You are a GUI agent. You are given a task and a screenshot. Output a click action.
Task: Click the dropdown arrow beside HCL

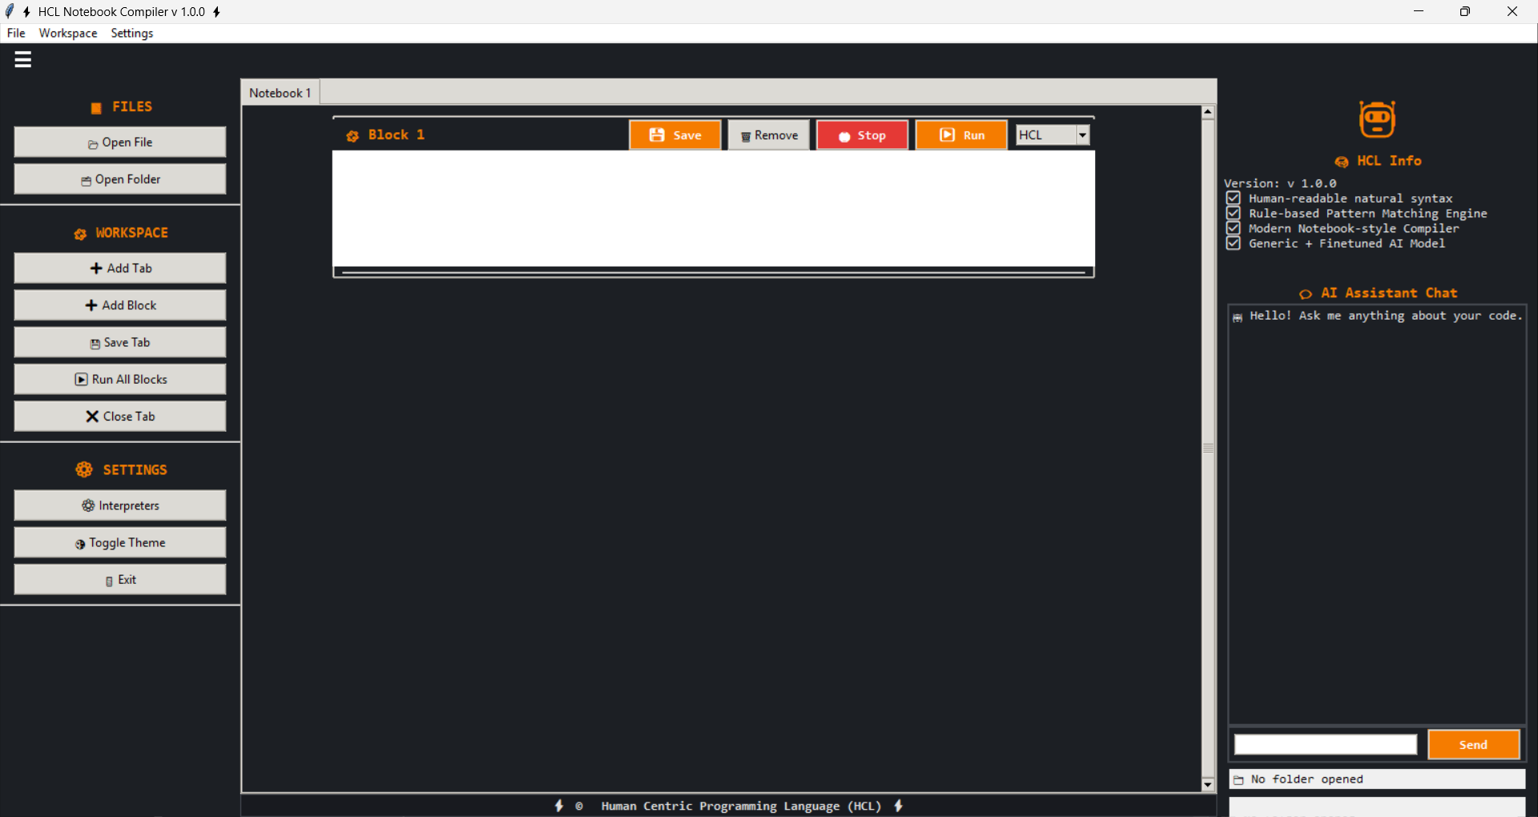coord(1083,135)
